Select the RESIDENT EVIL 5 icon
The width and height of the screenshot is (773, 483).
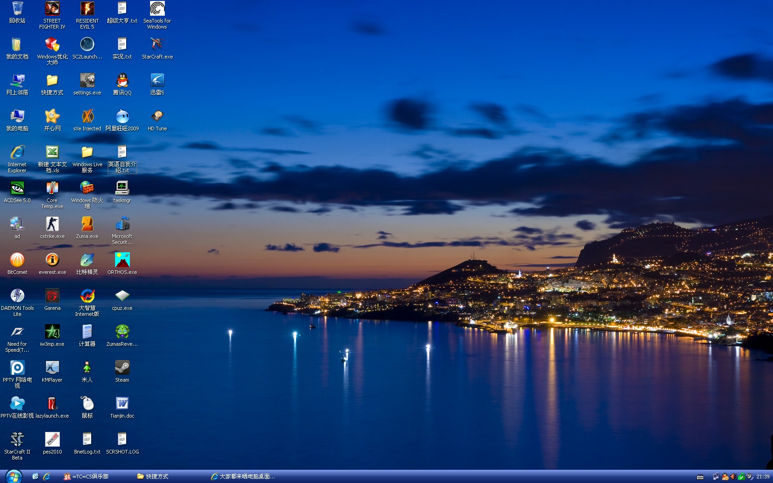coord(87,15)
